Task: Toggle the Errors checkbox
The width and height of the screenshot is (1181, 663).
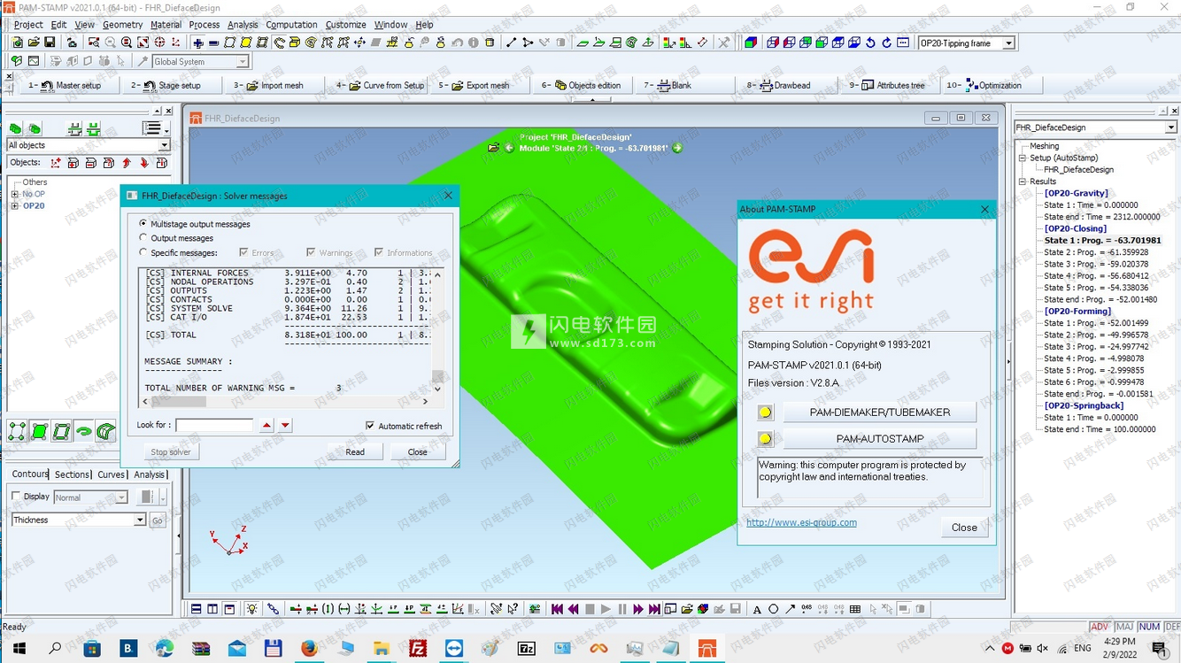Action: [x=243, y=252]
